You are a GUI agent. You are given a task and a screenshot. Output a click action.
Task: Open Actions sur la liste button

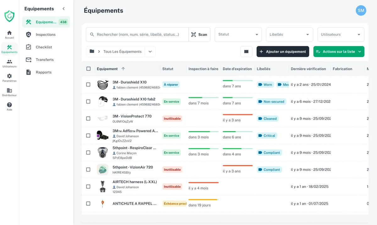tap(339, 51)
